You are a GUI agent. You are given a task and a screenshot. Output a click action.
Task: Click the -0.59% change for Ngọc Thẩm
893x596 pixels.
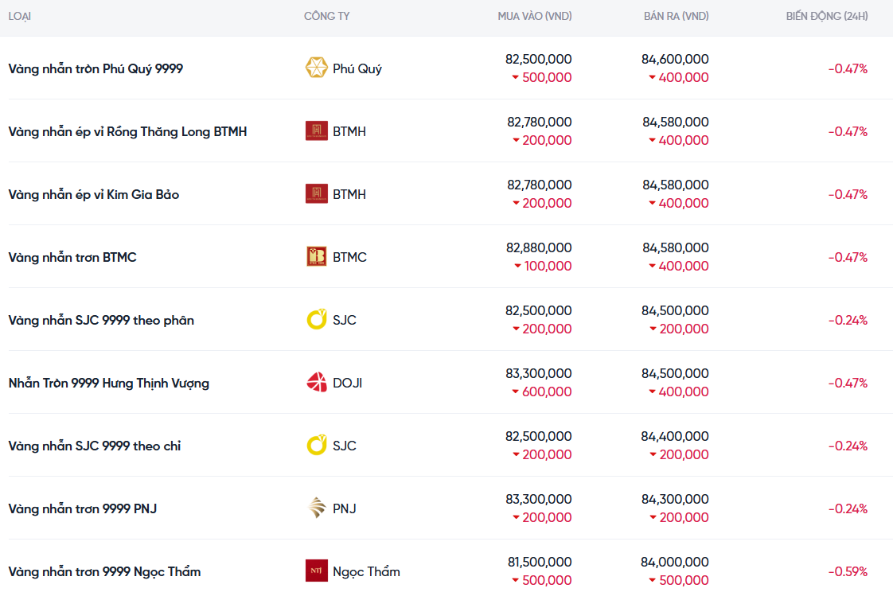click(x=848, y=571)
